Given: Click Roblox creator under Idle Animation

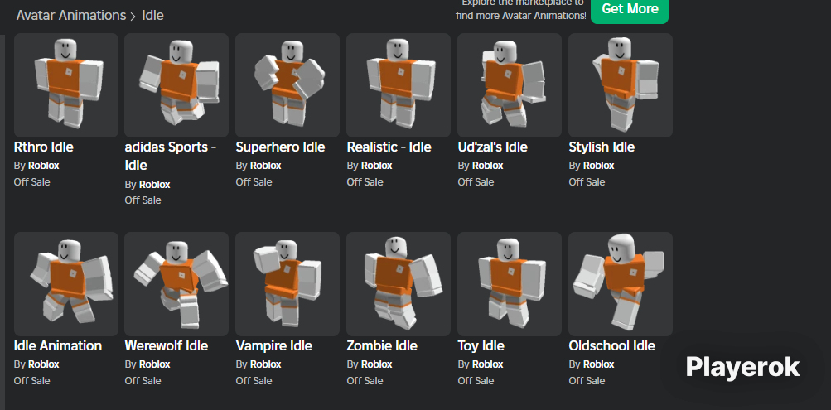Looking at the screenshot, I should click(x=43, y=364).
